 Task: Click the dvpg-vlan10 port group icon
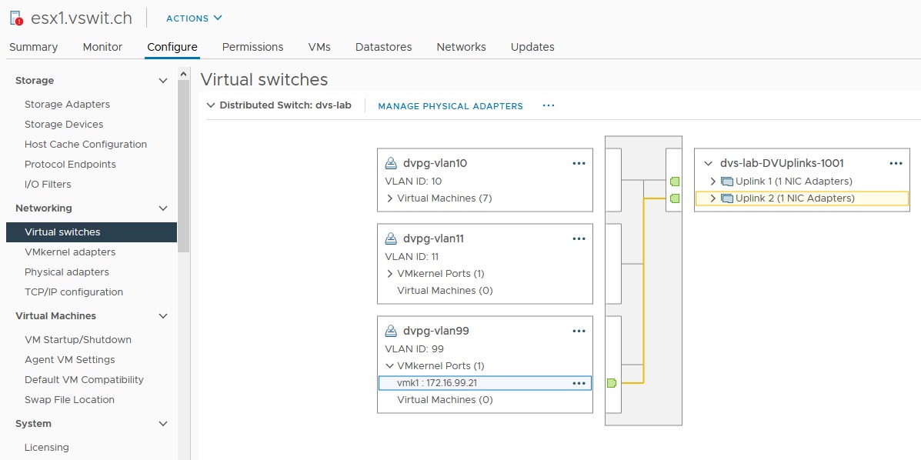391,163
